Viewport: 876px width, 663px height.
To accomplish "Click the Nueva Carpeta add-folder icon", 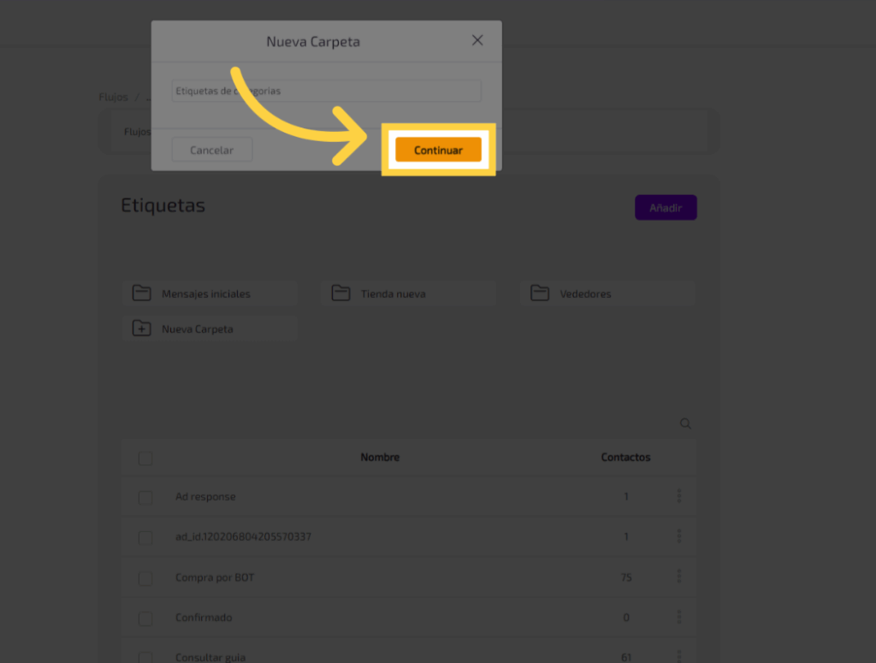I will pos(141,329).
